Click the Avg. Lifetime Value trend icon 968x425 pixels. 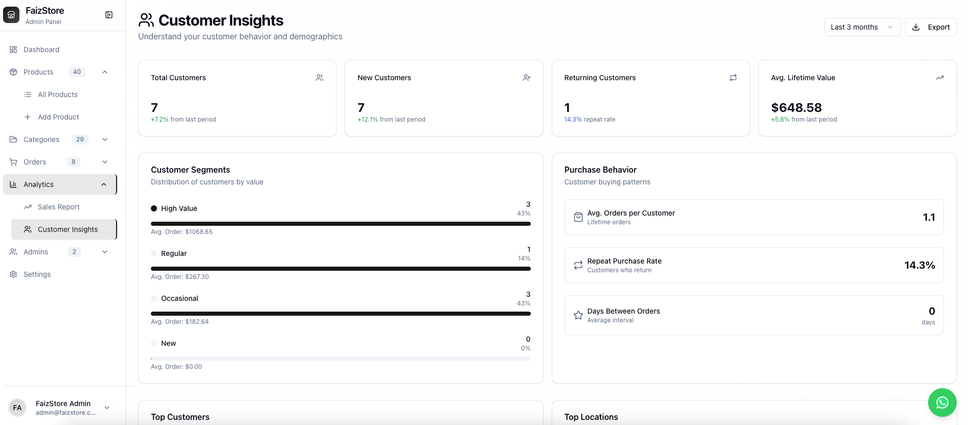939,78
